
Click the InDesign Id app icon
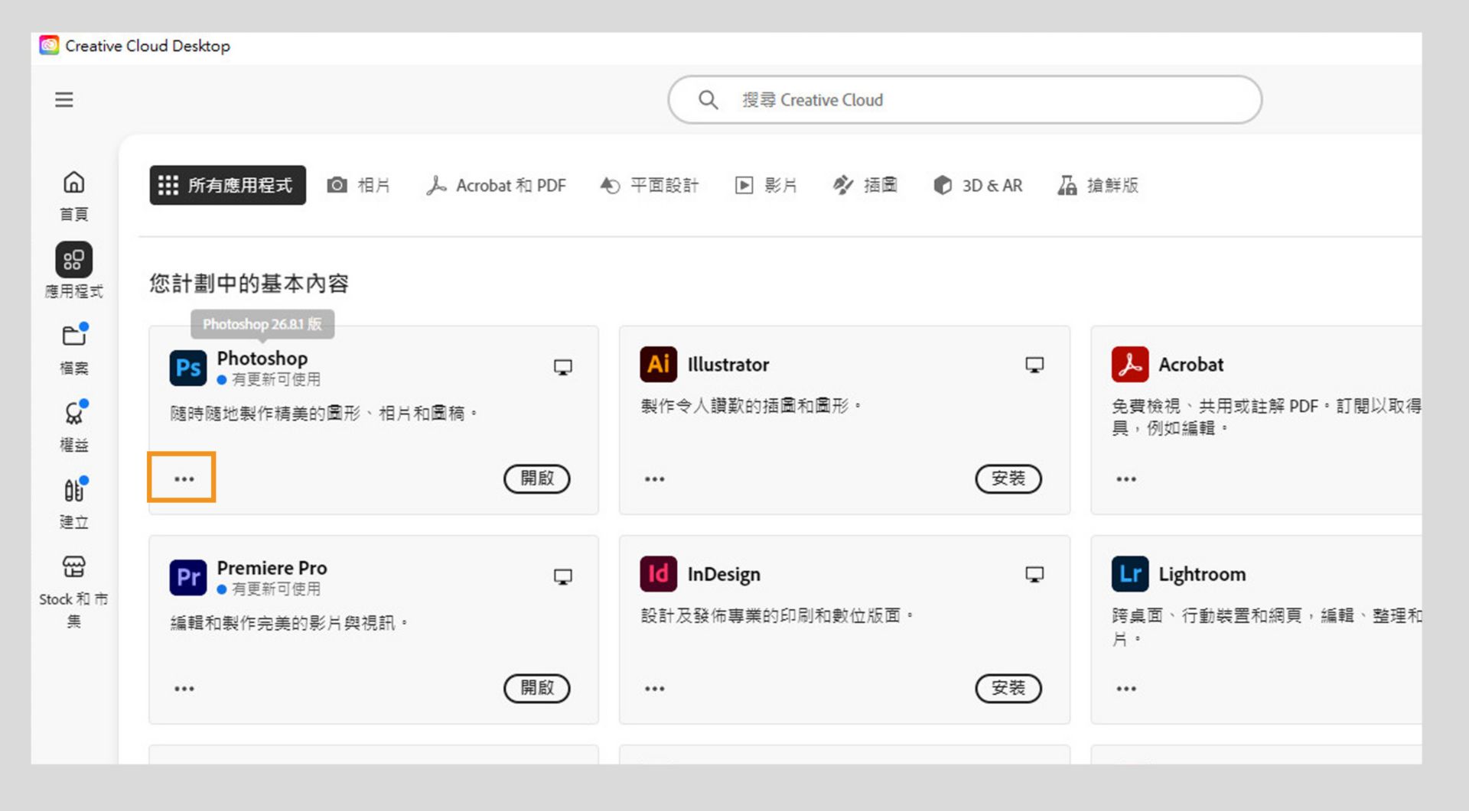(658, 574)
